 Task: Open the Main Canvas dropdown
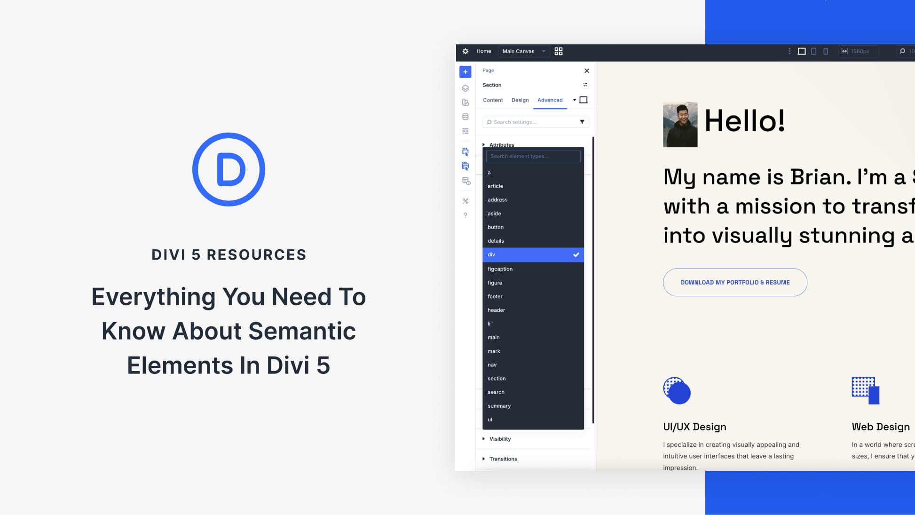click(523, 51)
